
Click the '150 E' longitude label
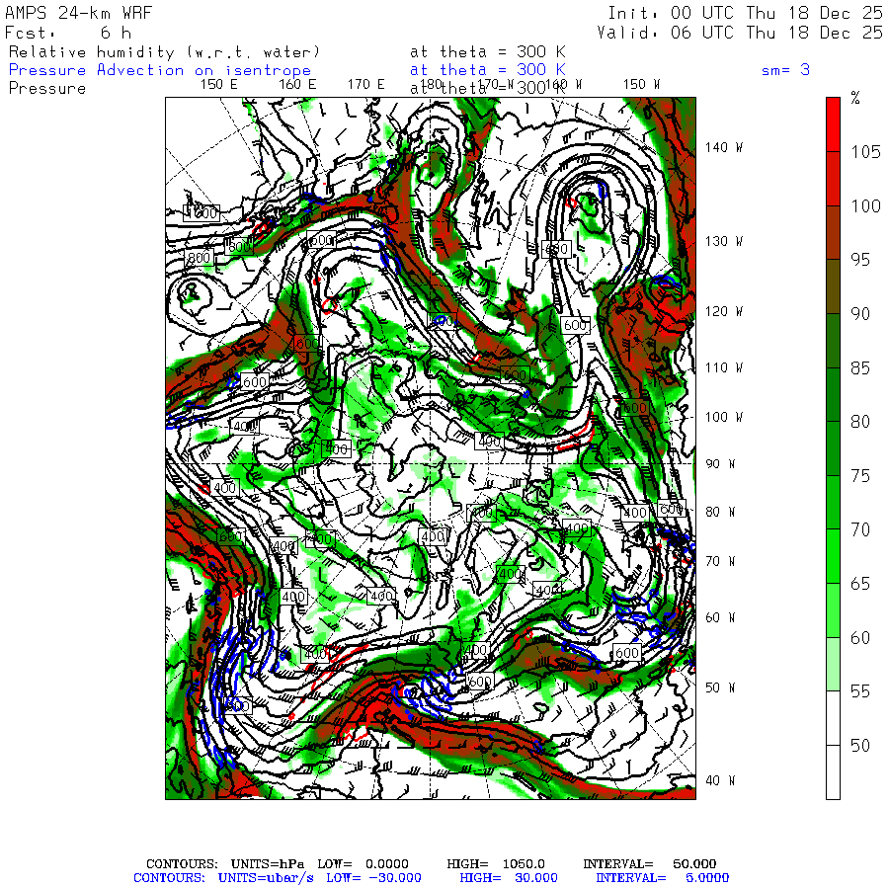219,85
